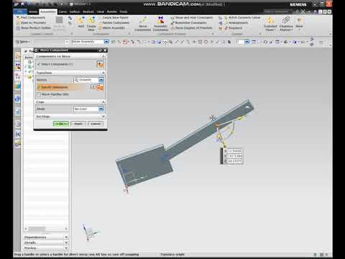
Task: Click the Cancel button
Action: (x=96, y=124)
